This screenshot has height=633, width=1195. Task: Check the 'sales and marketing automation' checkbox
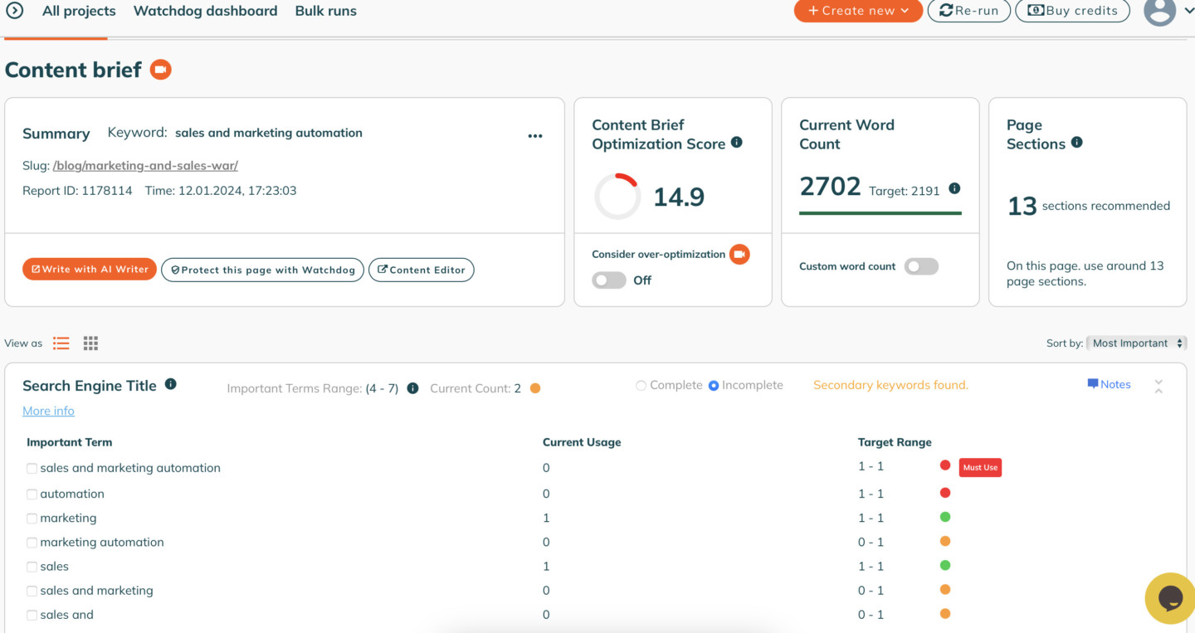pos(32,469)
